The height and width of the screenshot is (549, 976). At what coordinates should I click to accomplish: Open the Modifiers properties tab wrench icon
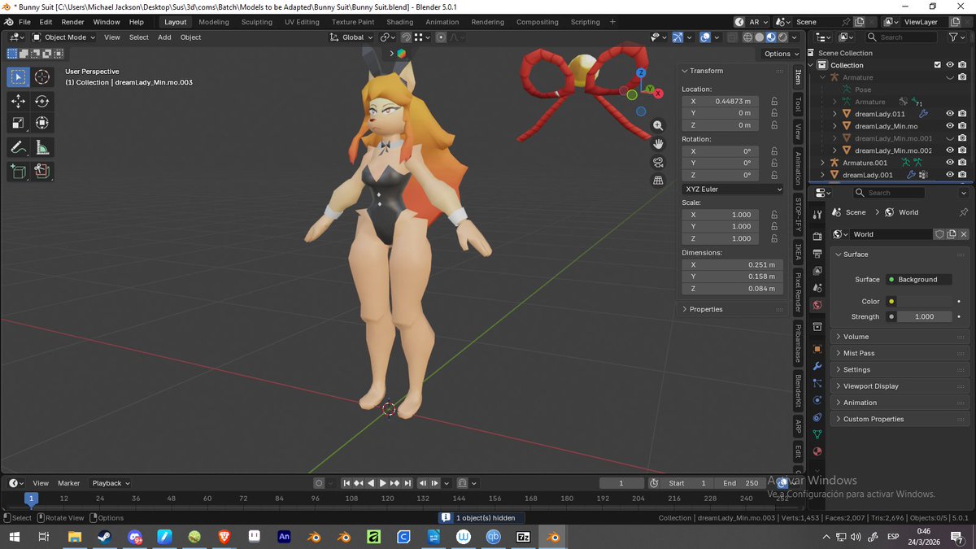click(x=817, y=366)
